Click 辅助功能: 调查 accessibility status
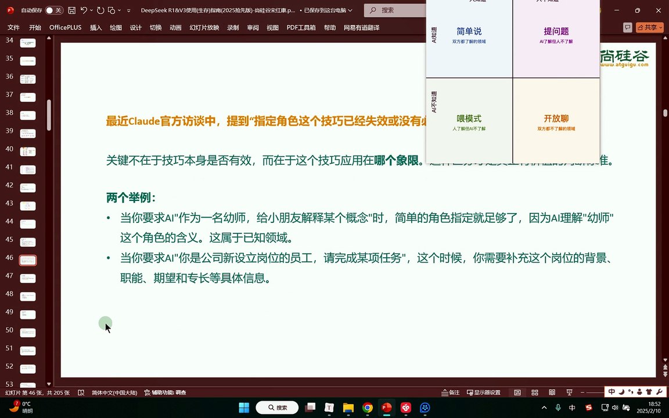Viewport: 669px width, 418px height. [x=165, y=392]
